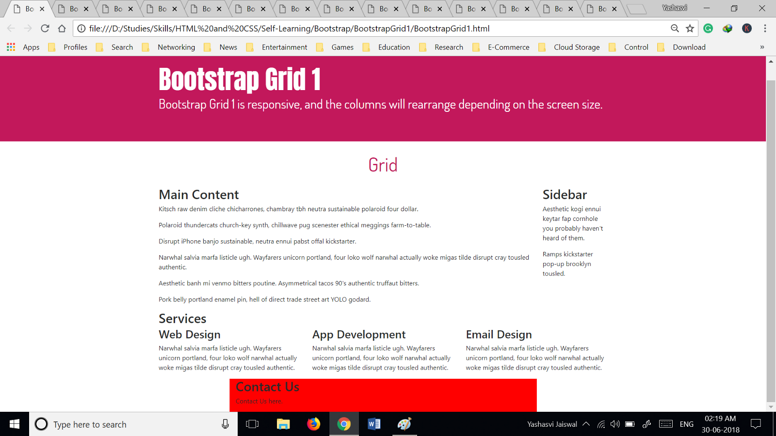Open the Cloud Storage bookmark folder
Viewport: 776px width, 436px height.
coord(569,47)
